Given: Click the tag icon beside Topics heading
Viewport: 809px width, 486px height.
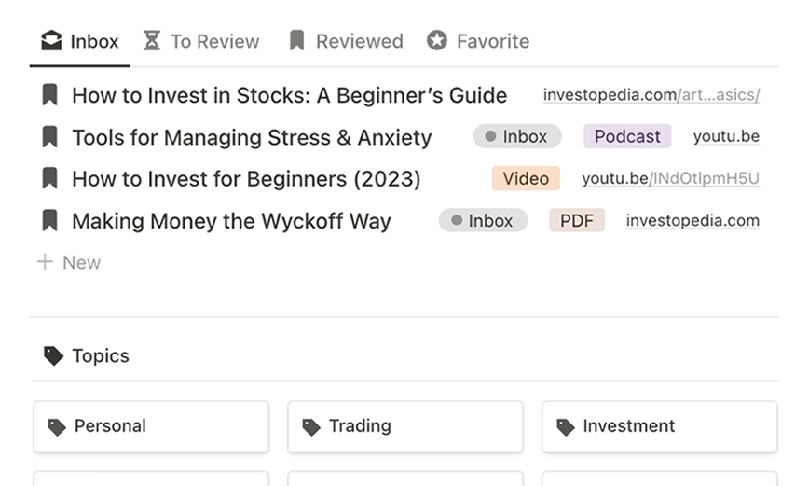Looking at the screenshot, I should (54, 355).
